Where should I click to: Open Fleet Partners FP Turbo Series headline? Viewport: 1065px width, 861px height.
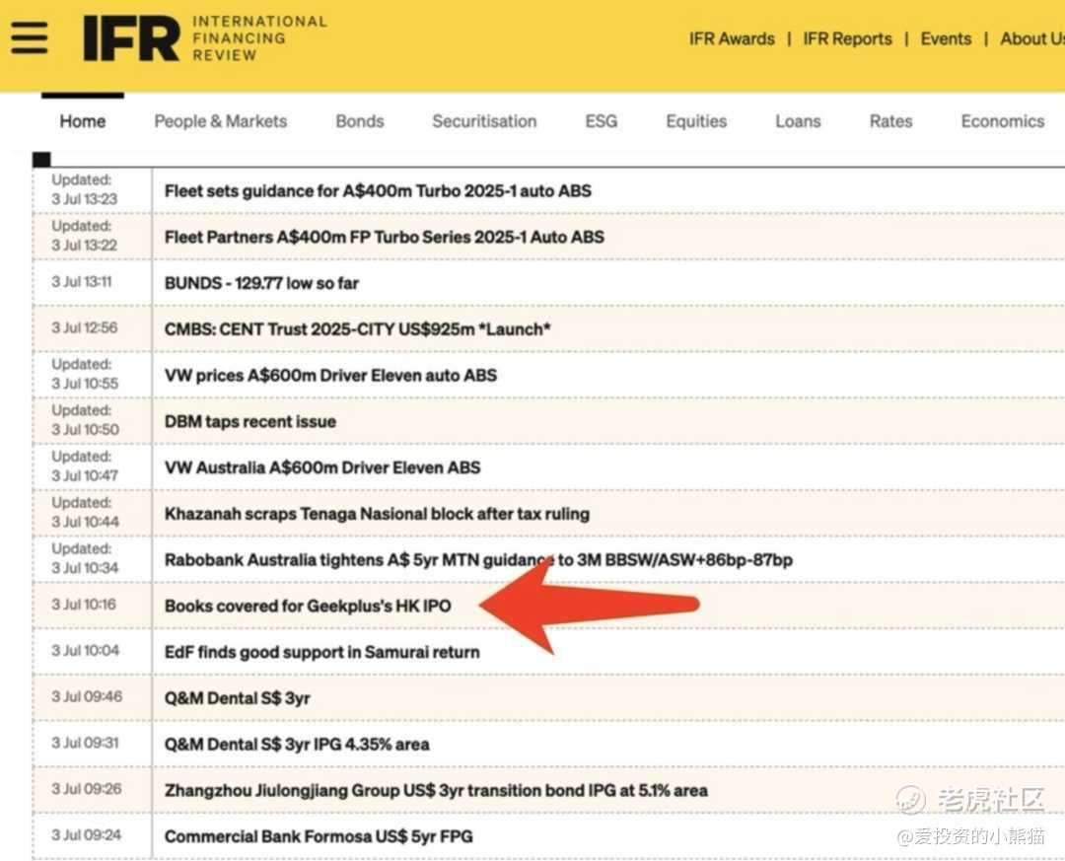point(385,237)
